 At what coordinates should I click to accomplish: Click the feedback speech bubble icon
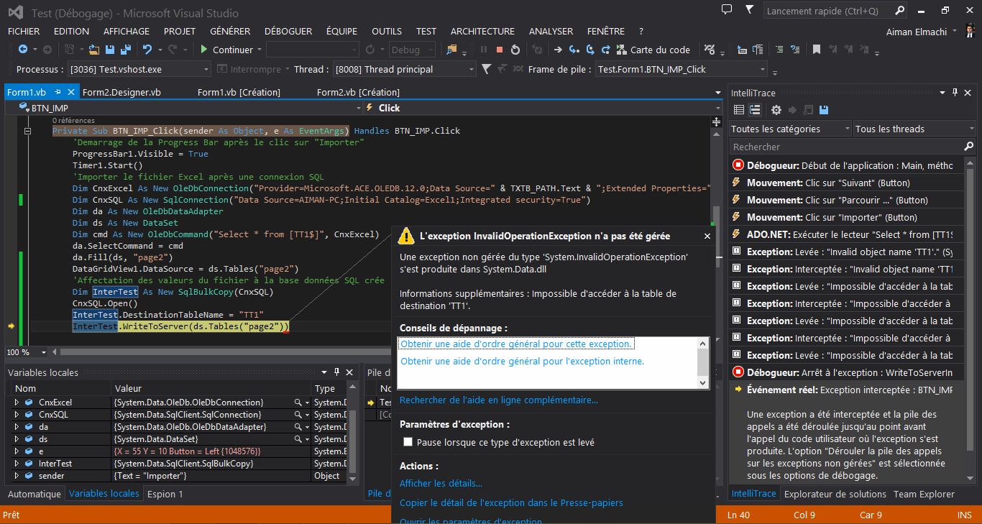point(727,10)
